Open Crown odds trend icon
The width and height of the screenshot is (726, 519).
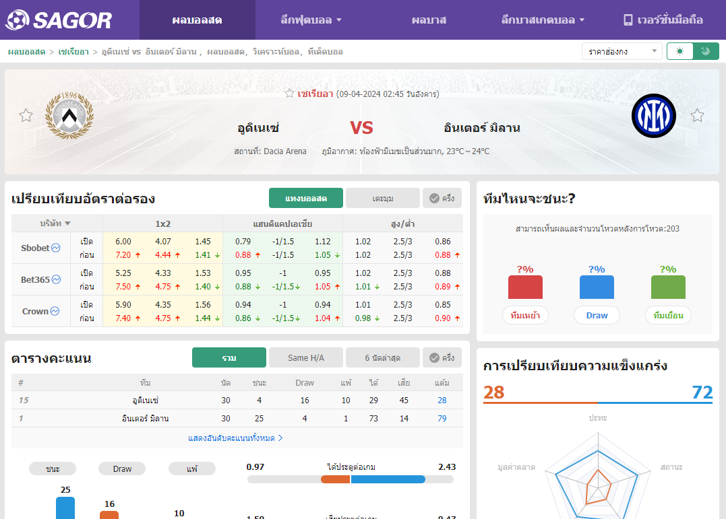[x=55, y=311]
